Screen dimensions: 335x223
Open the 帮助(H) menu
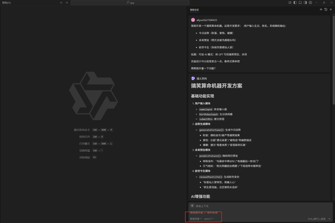(7, 3)
